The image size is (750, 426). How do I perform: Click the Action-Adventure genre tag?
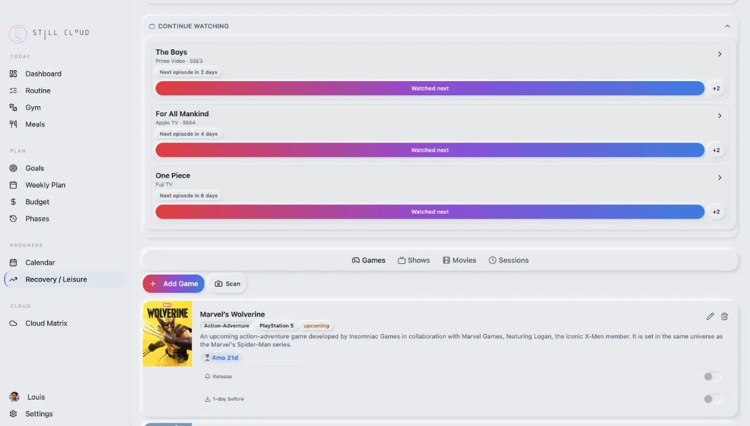click(227, 326)
